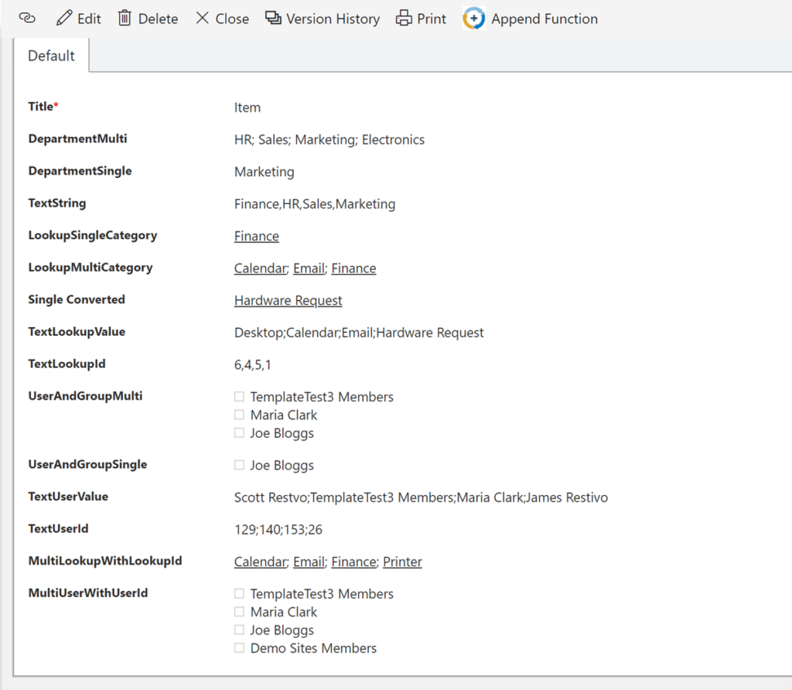Check the Maria Clark box in UserAndGroupMulti
Screen dimensions: 792x690
[239, 415]
